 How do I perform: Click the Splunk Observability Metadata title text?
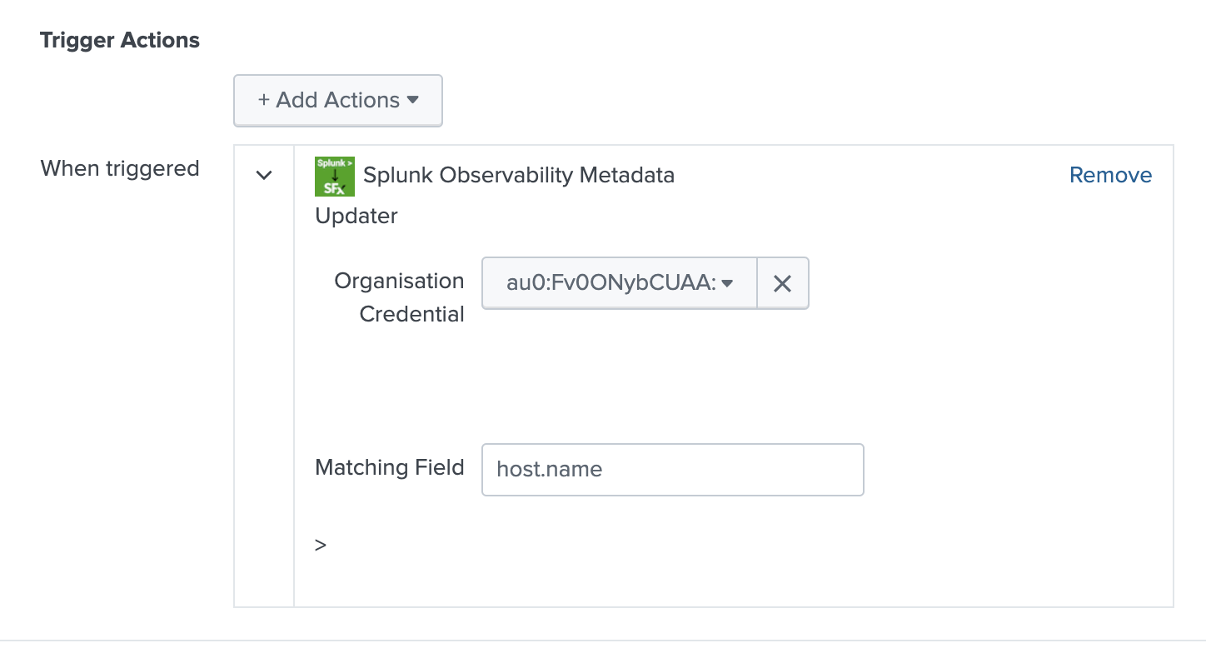coord(519,175)
